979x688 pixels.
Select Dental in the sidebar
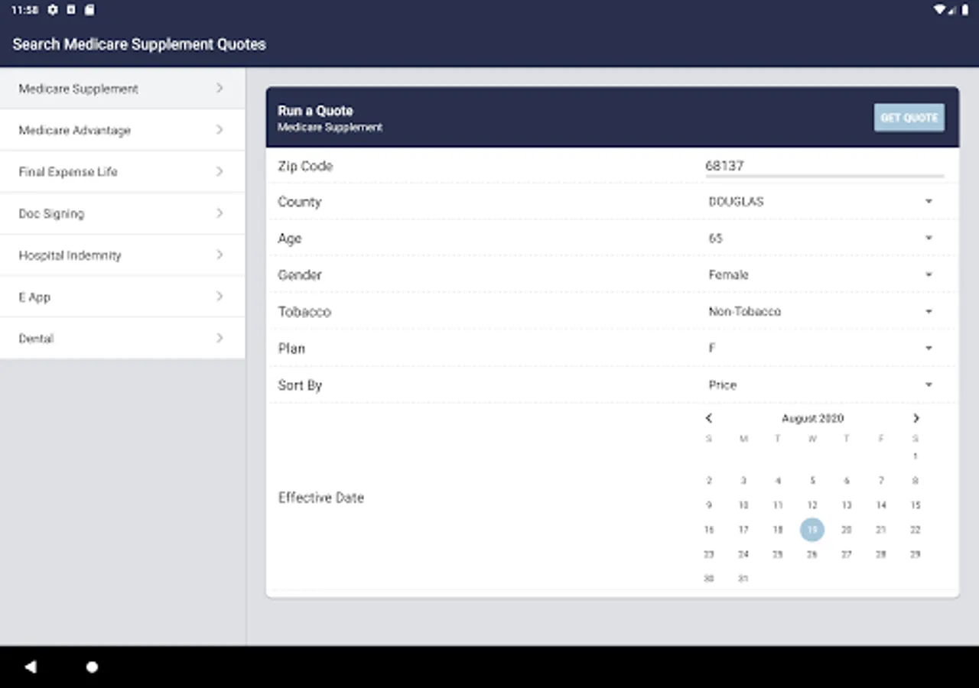coord(122,338)
